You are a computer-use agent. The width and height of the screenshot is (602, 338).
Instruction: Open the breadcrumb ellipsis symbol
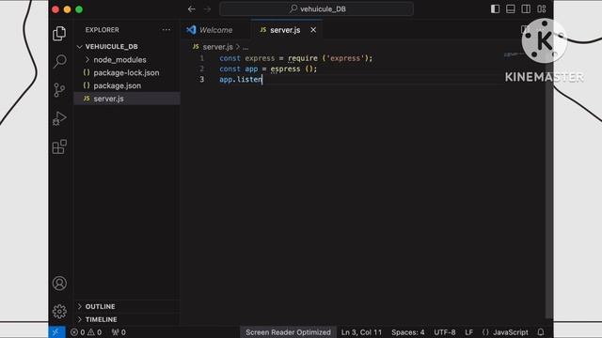(246, 47)
